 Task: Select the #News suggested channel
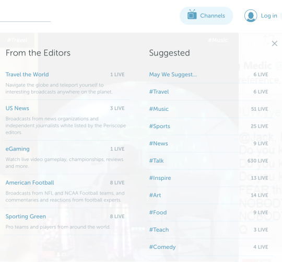(158, 143)
